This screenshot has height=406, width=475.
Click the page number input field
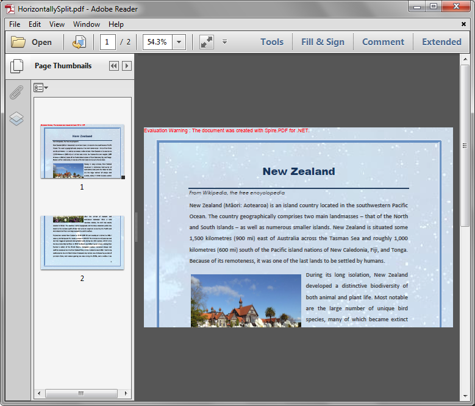click(x=107, y=42)
